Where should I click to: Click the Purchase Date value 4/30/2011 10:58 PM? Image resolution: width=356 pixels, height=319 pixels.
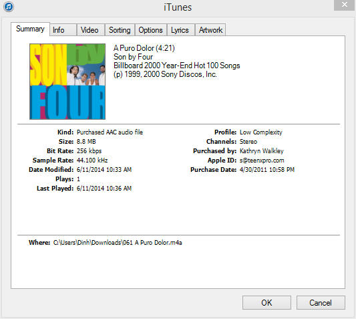(x=267, y=169)
